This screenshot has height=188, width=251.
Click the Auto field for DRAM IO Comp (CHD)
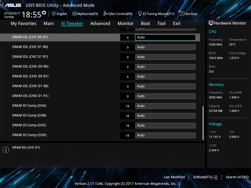(x=165, y=135)
